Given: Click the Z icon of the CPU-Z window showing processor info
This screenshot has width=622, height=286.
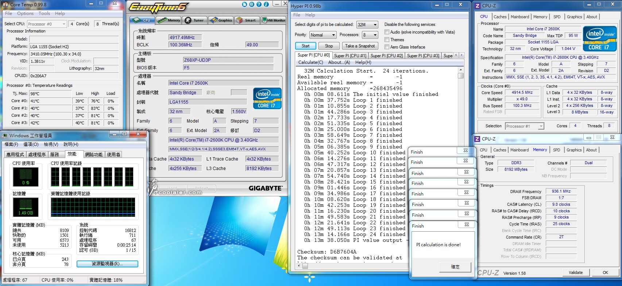Looking at the screenshot, I should pos(478,5).
